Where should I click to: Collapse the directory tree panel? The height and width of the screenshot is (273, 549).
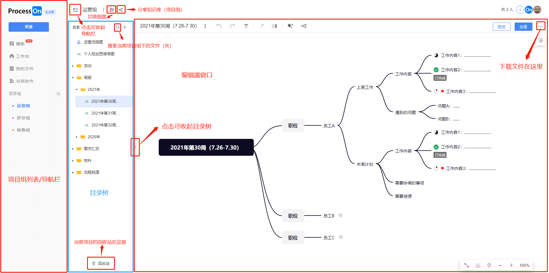(x=135, y=147)
